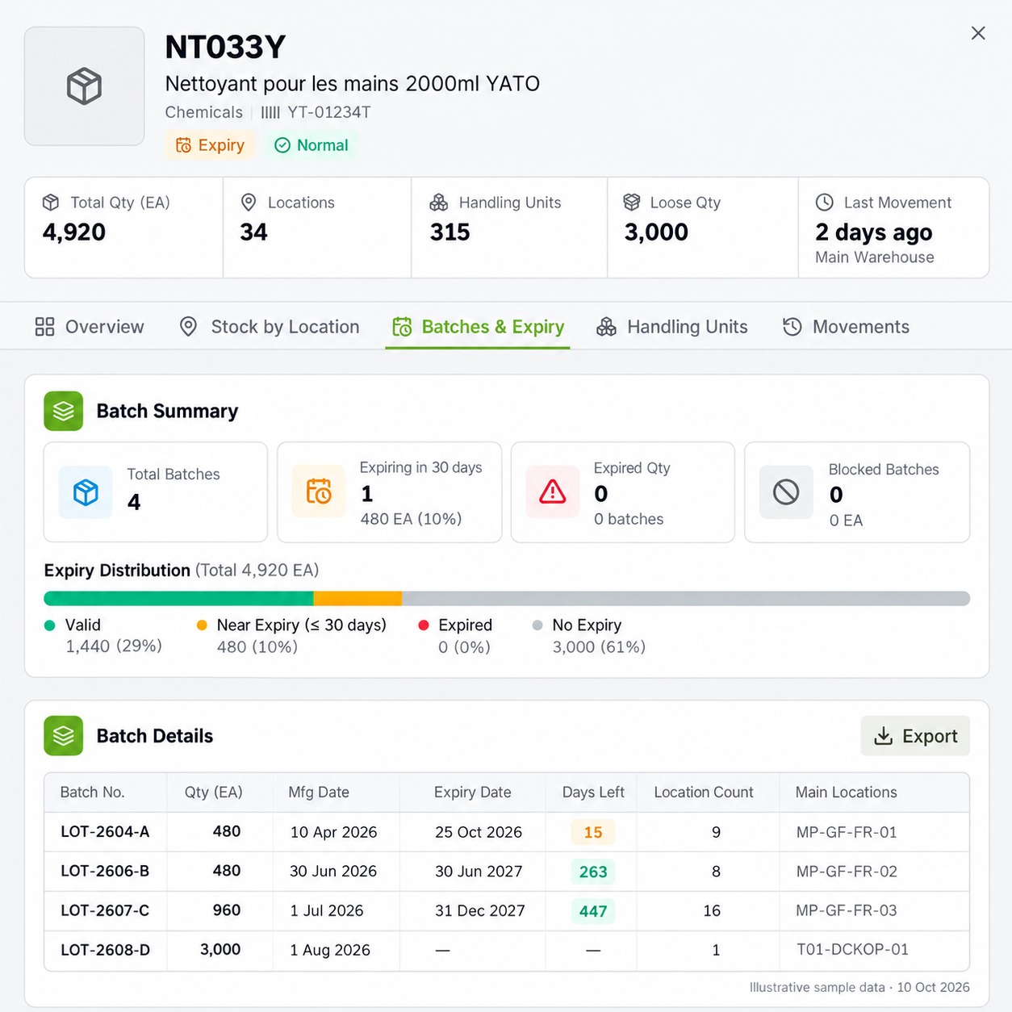Go to the Movements tab

[846, 327]
